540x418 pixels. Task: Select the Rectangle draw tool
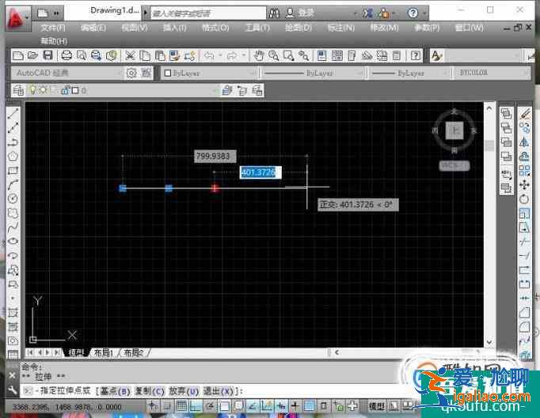click(x=13, y=170)
